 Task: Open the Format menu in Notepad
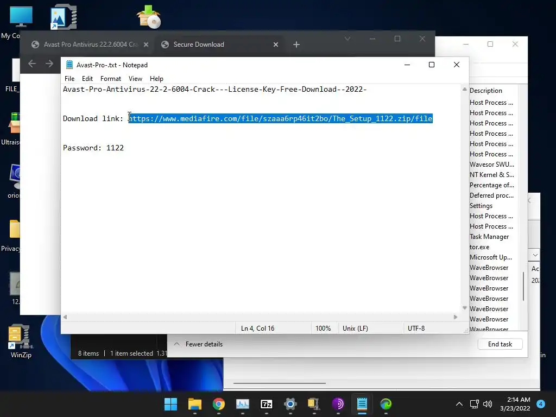(111, 79)
